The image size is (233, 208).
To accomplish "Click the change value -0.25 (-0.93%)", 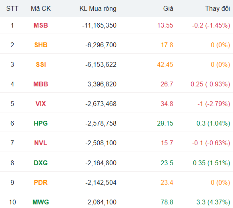I will pos(209,84).
